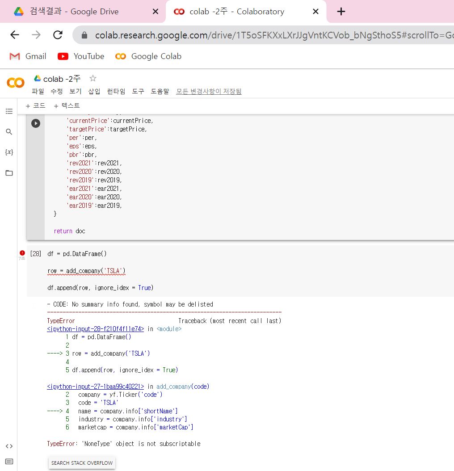The width and height of the screenshot is (454, 471).
Task: Open the 파일 menu
Action: 38,91
